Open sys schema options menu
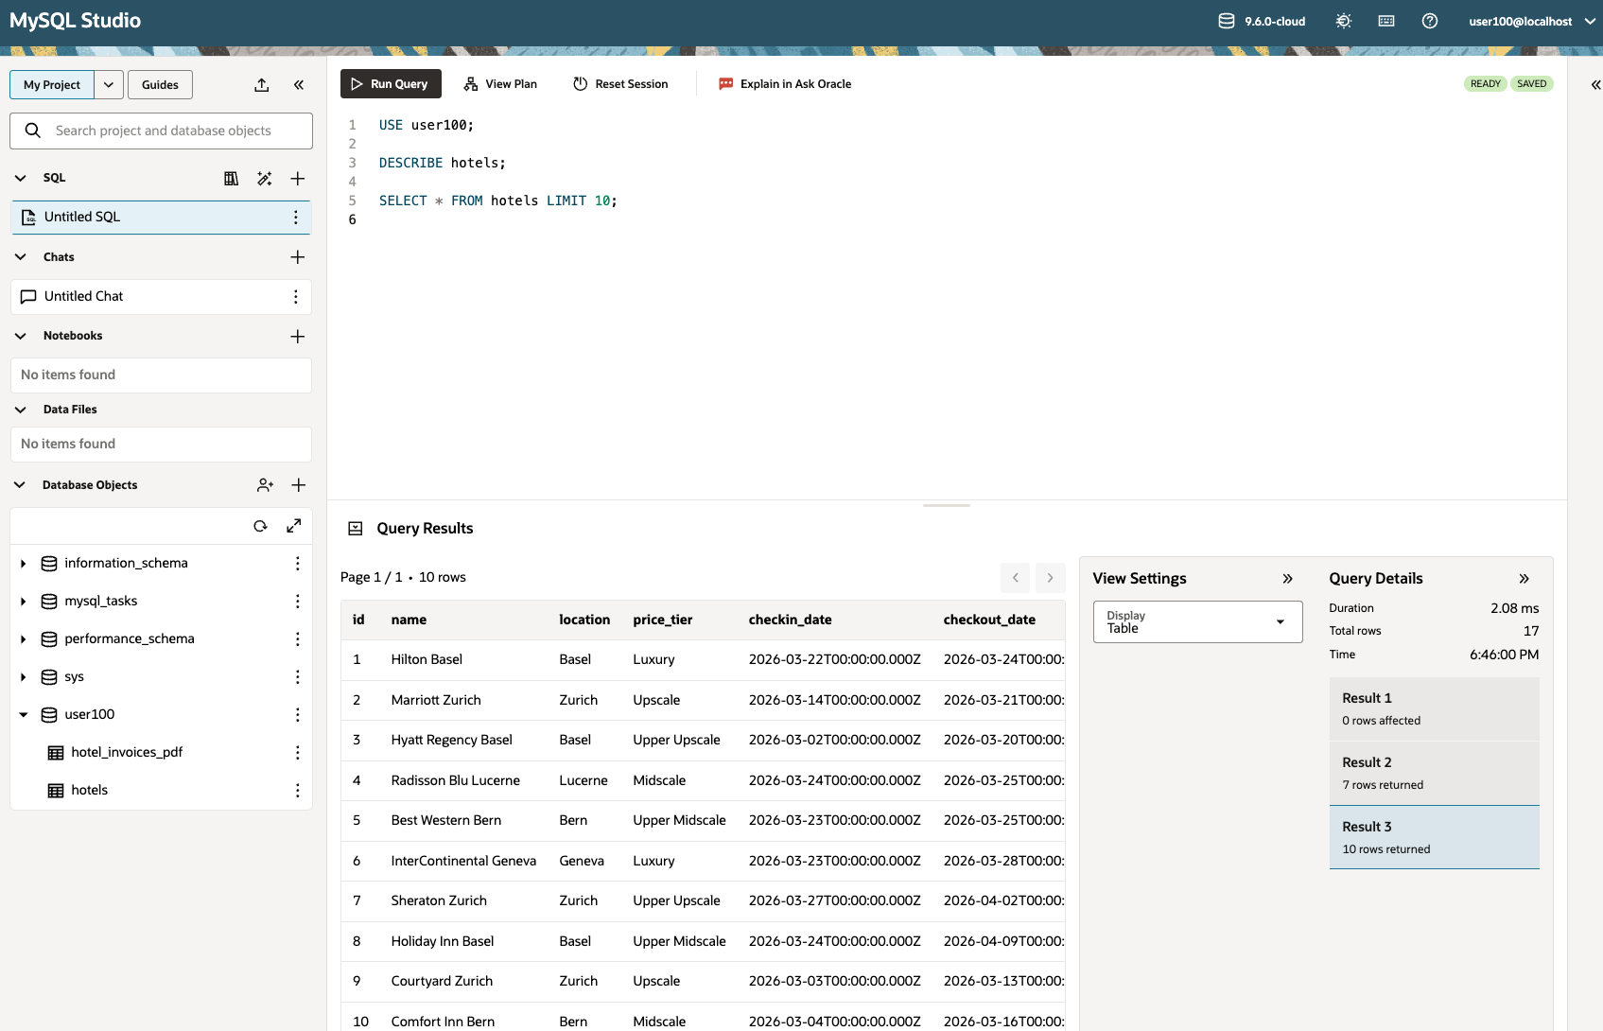1603x1031 pixels. coord(298,677)
